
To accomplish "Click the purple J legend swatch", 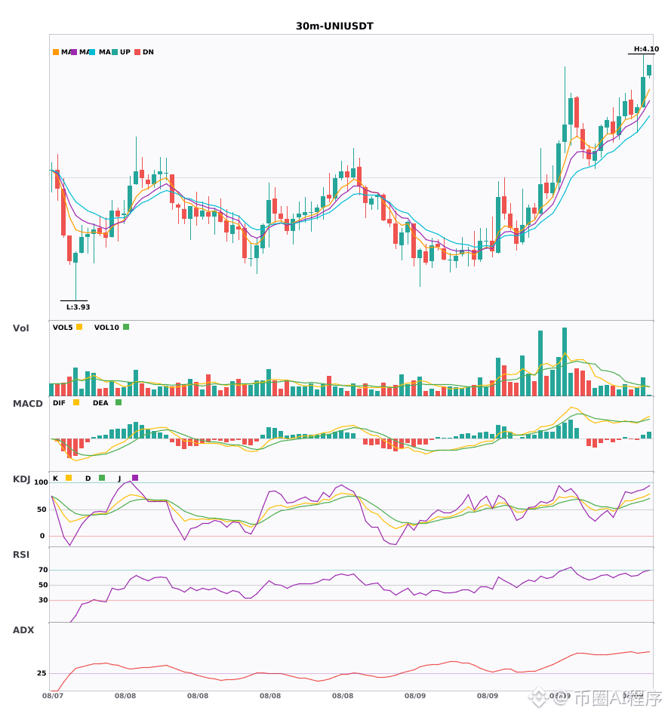I will point(135,478).
